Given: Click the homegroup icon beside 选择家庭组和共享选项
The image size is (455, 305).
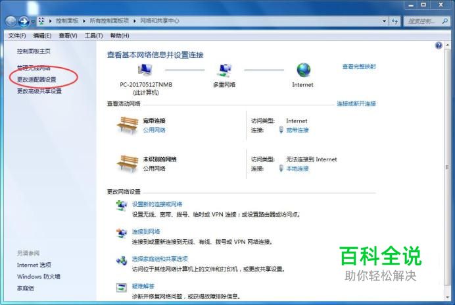Looking at the screenshot, I should [x=122, y=260].
